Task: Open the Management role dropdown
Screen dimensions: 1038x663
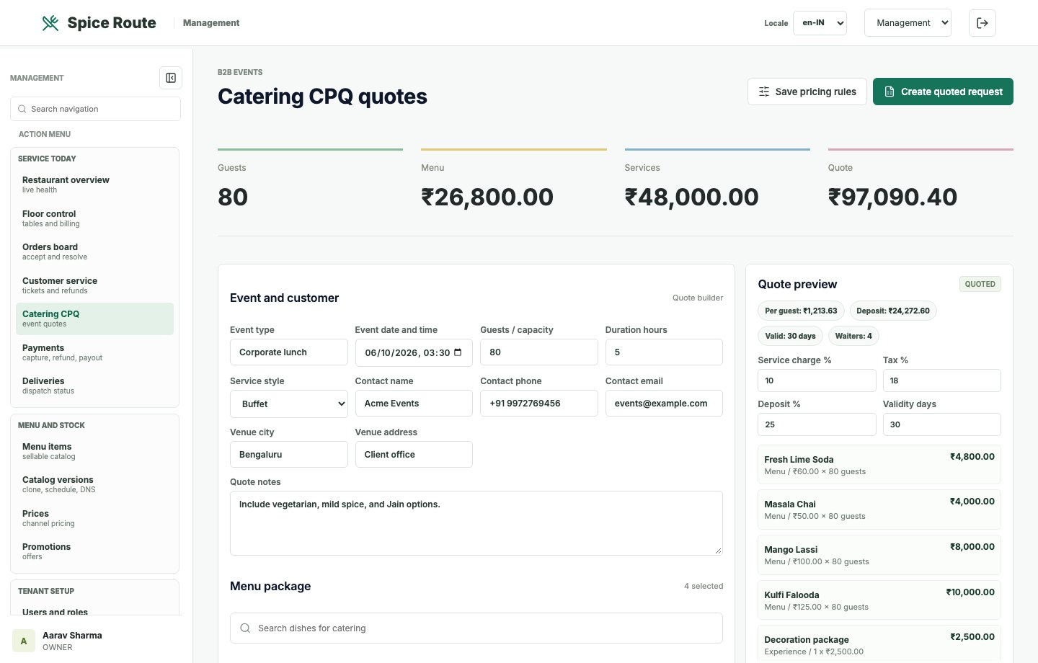Action: coord(908,23)
